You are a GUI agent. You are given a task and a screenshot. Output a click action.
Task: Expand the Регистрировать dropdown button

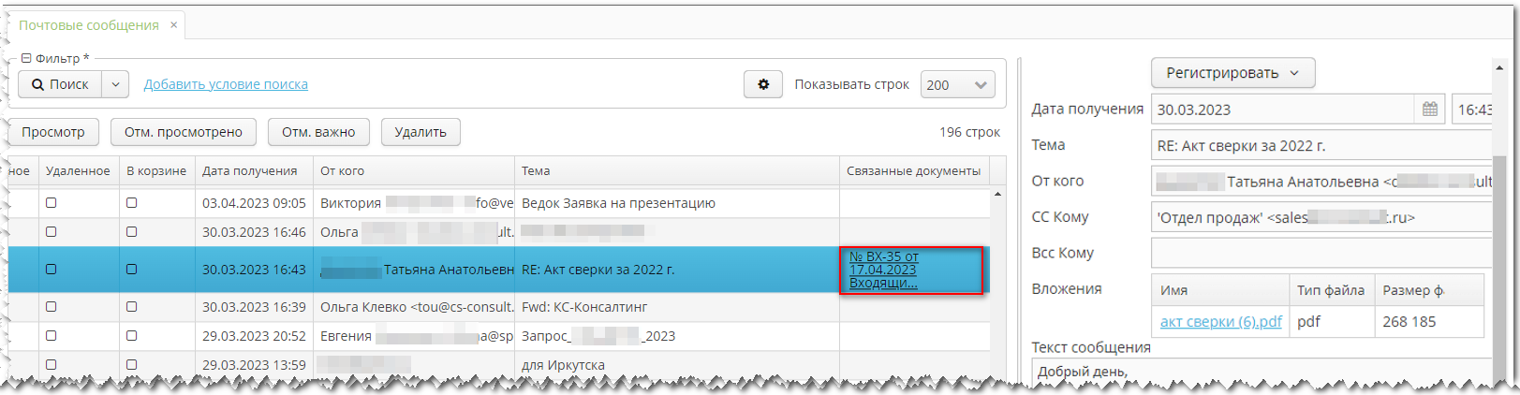(1232, 73)
